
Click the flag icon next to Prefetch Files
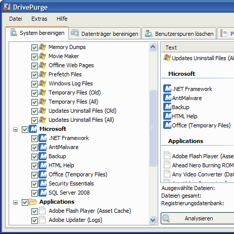(x=42, y=74)
